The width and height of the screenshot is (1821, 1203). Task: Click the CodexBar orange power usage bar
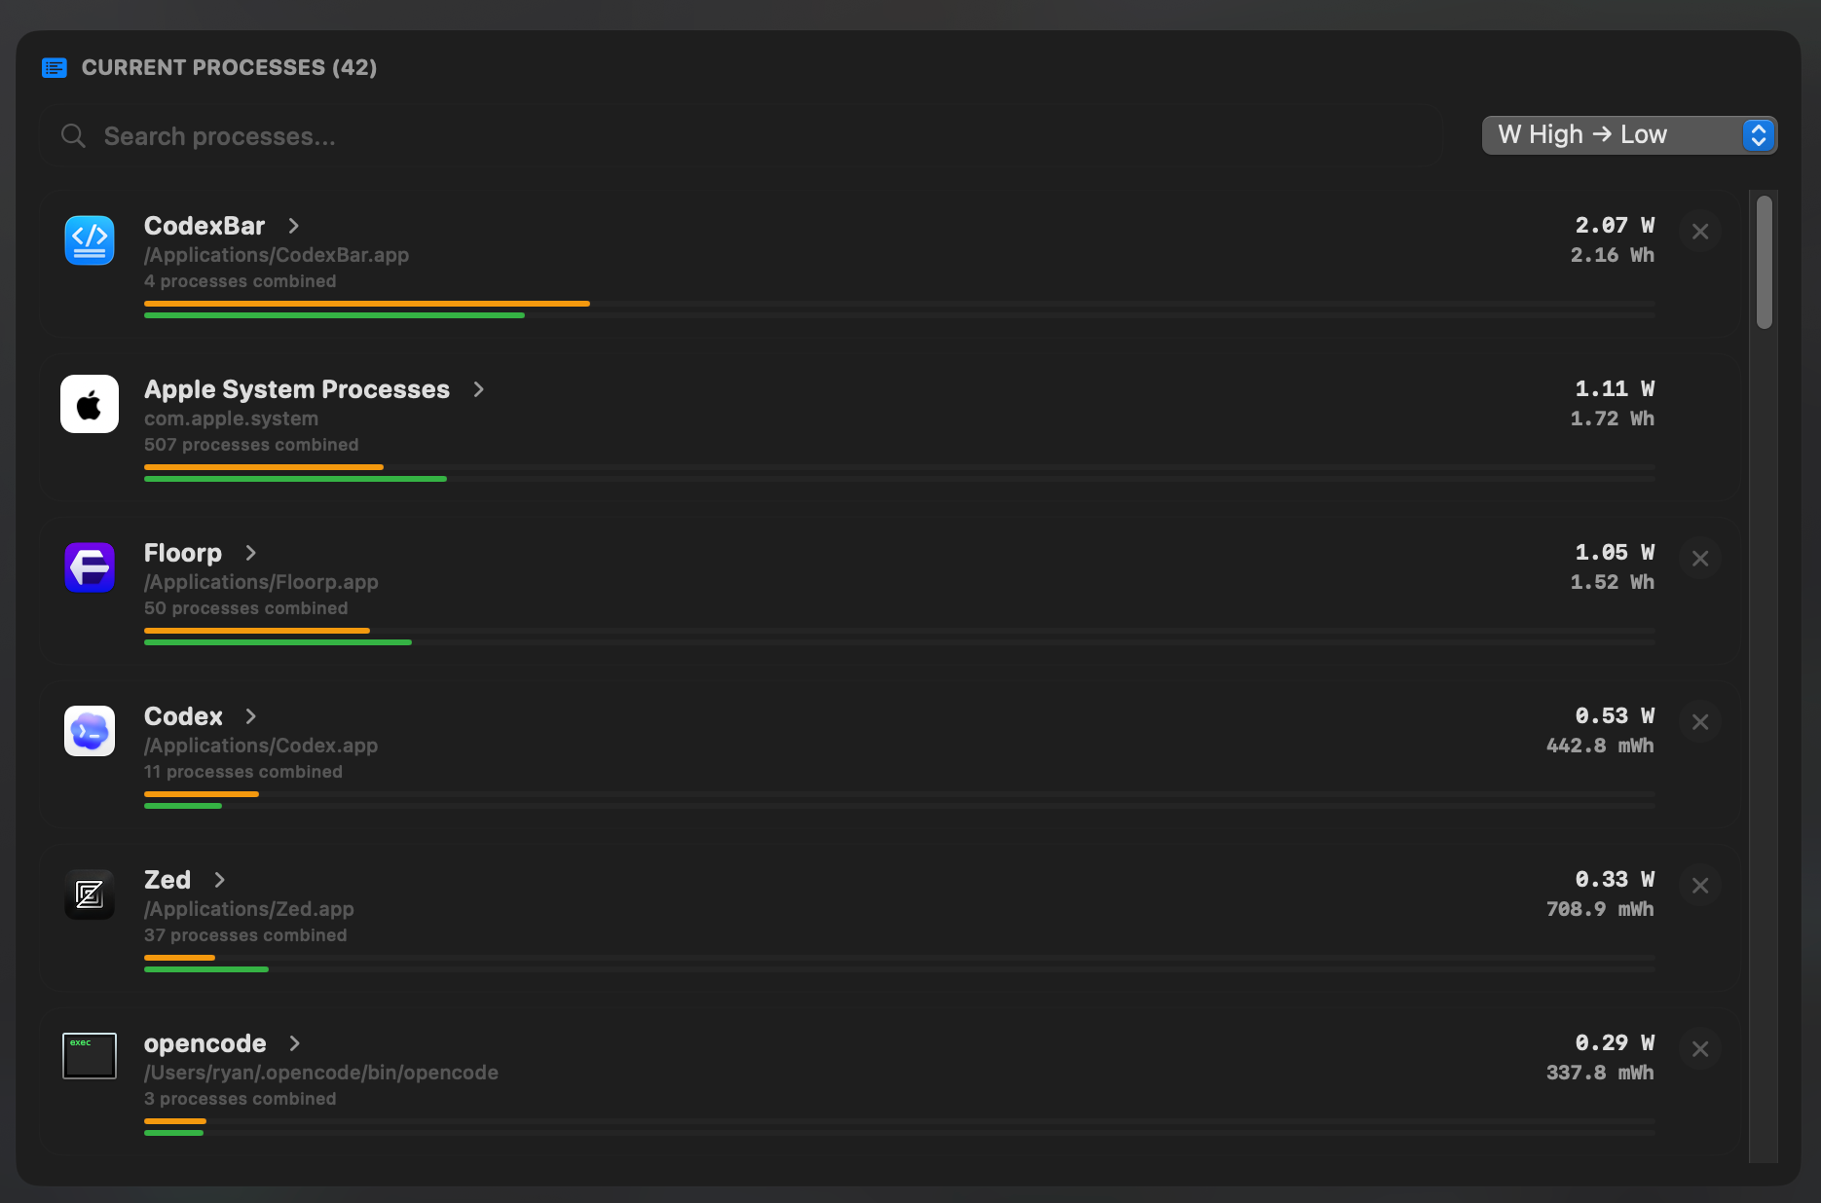pos(366,304)
